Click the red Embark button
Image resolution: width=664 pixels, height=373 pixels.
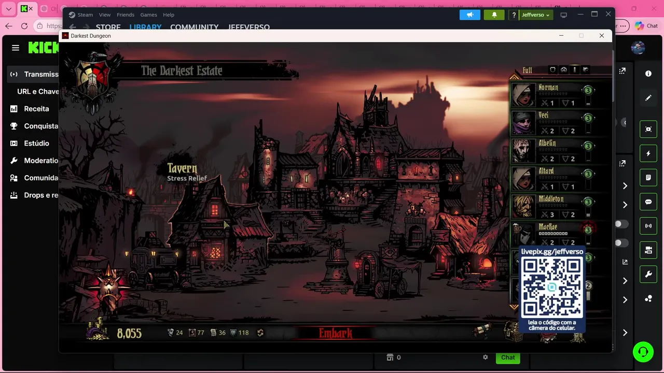336,333
